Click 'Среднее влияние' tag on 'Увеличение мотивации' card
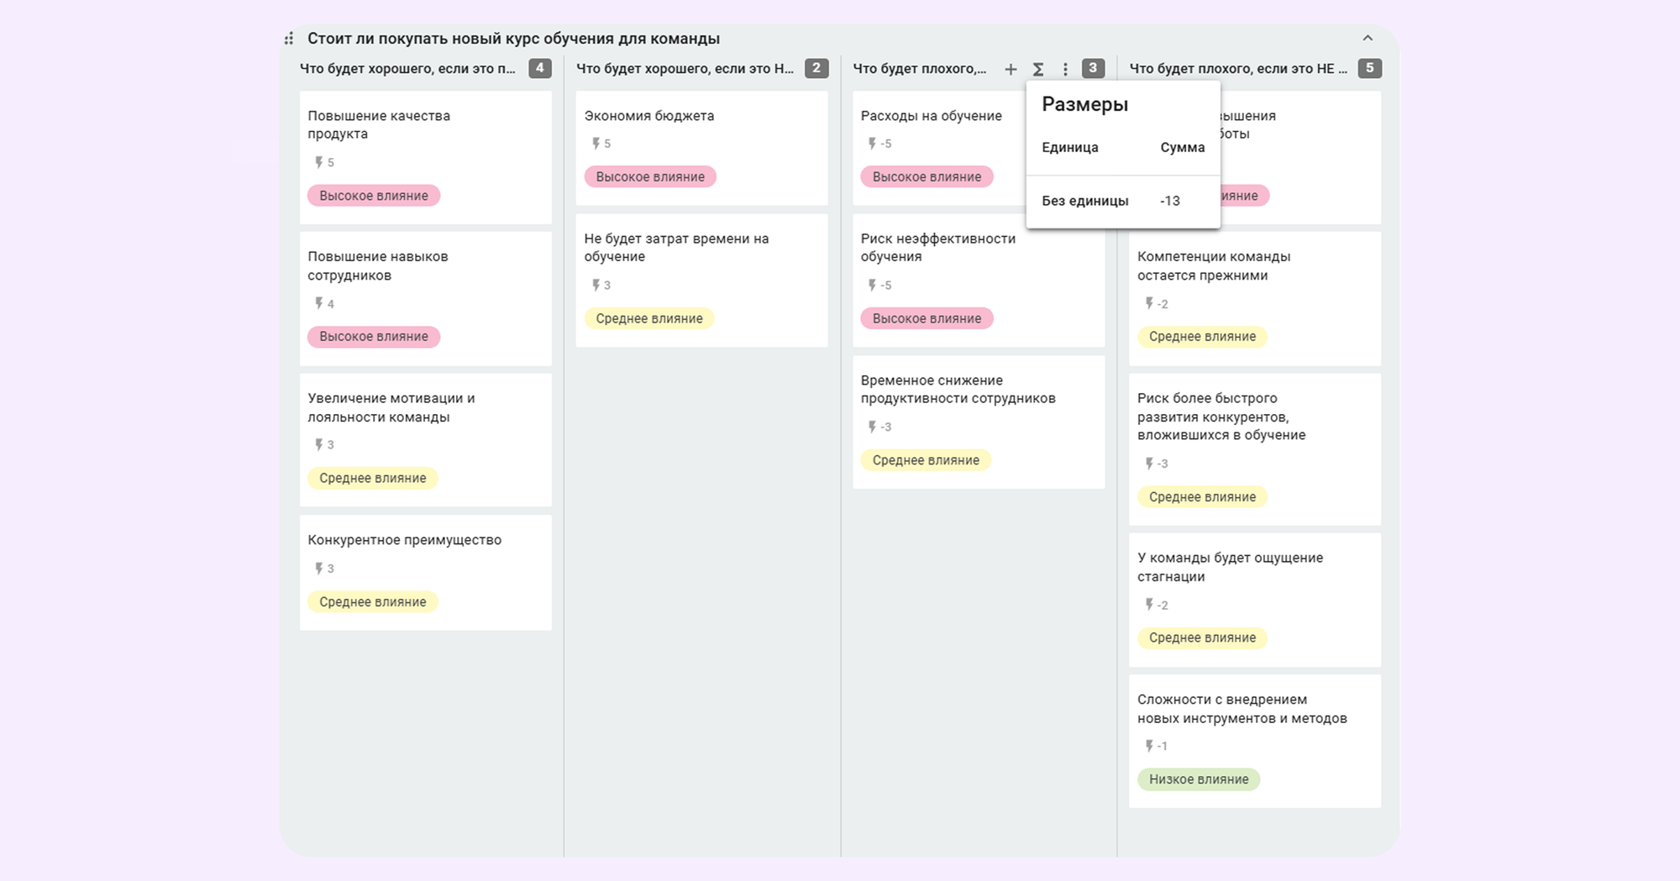 (372, 478)
